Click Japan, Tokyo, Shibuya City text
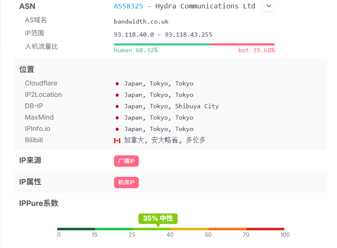The height and width of the screenshot is (248, 337). point(172,106)
